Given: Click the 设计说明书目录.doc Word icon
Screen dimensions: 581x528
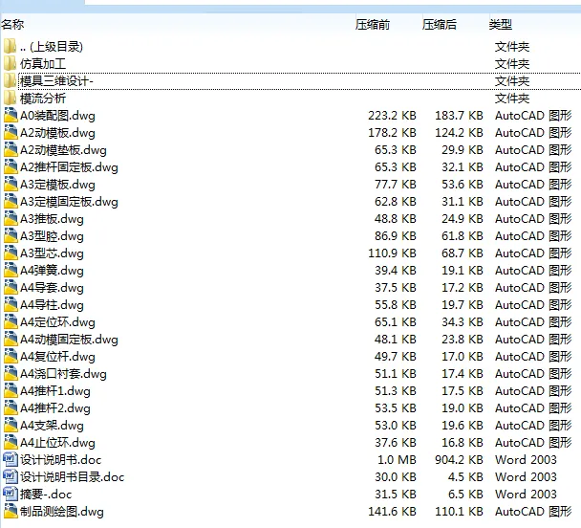Looking at the screenshot, I should [11, 477].
